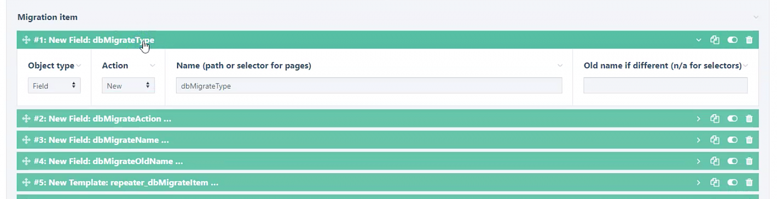Click the move handle of item #5
Image resolution: width=777 pixels, height=199 pixels.
(x=26, y=183)
